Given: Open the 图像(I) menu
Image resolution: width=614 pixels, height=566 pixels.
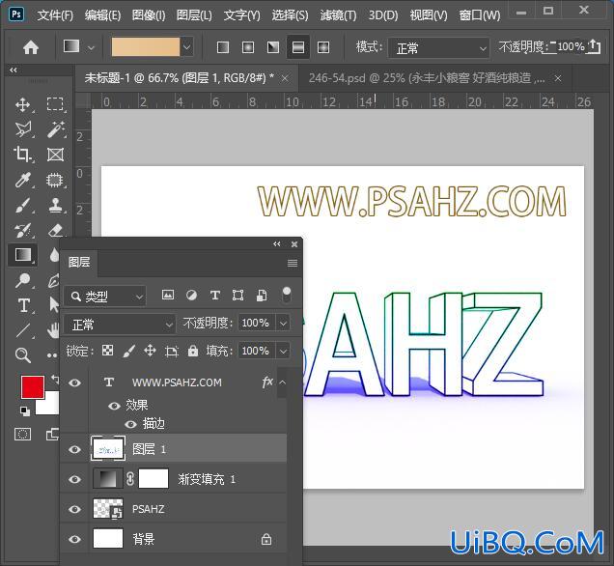Looking at the screenshot, I should coord(149,15).
